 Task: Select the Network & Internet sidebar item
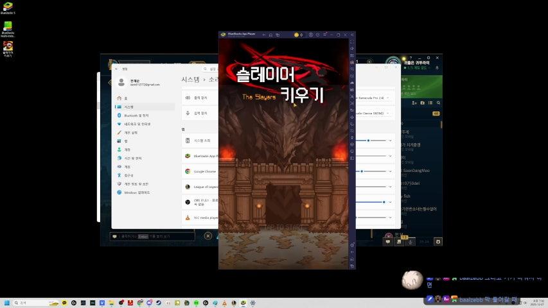[x=137, y=124]
